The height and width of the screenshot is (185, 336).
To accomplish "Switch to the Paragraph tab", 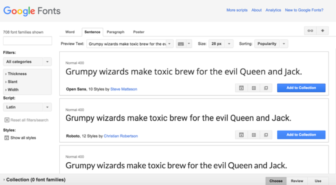I will pyautogui.click(x=115, y=32).
